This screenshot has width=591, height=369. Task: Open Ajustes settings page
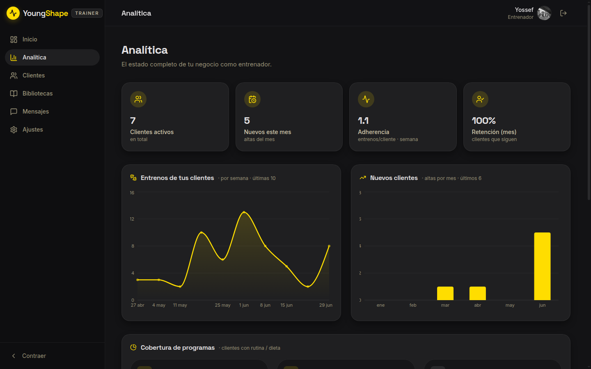[52, 130]
